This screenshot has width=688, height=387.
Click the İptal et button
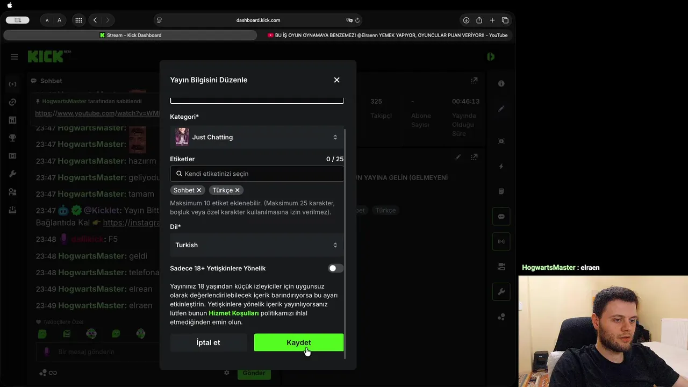click(x=209, y=342)
